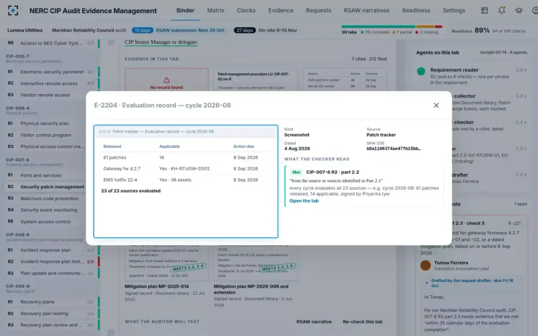Select R4 Security event monitoring
The height and width of the screenshot is (336, 538).
pyautogui.click(x=51, y=210)
